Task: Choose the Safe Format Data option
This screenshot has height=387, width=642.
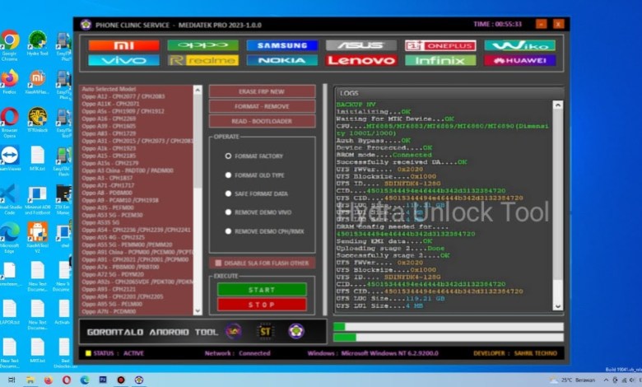Action: point(228,193)
